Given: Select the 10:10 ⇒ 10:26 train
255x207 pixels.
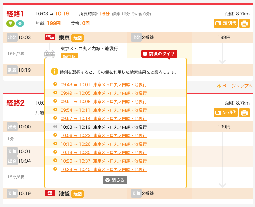Looking at the screenshot, I should click(x=104, y=144).
